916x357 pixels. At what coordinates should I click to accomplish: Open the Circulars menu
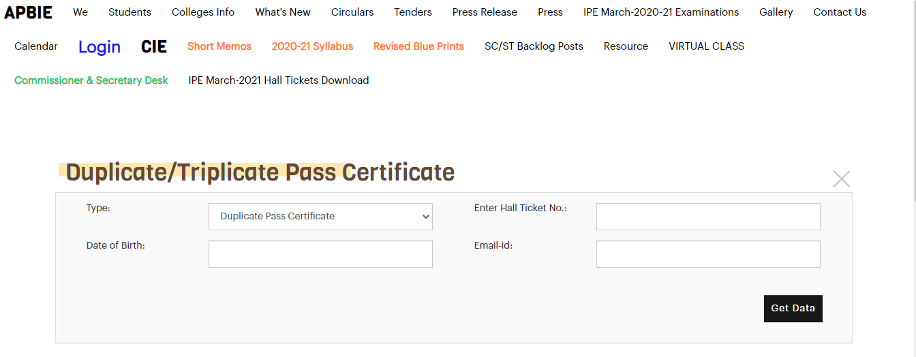tap(352, 12)
